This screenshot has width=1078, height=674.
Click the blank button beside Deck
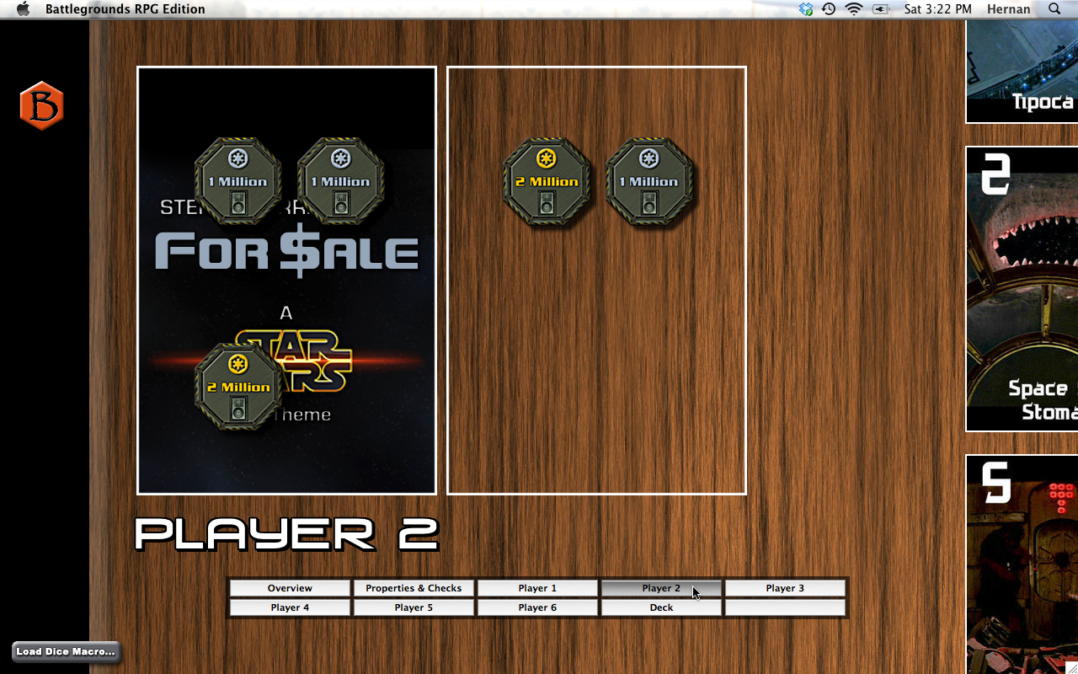coord(785,607)
